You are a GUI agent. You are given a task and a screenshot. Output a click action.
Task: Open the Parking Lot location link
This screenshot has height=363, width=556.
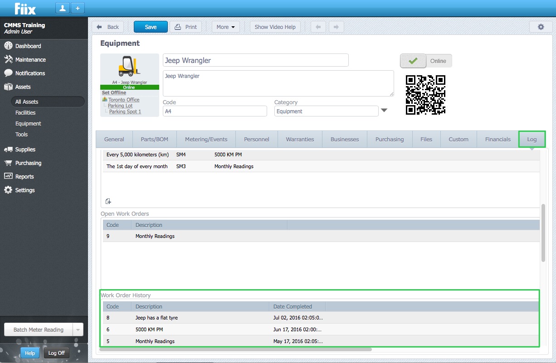pyautogui.click(x=120, y=106)
